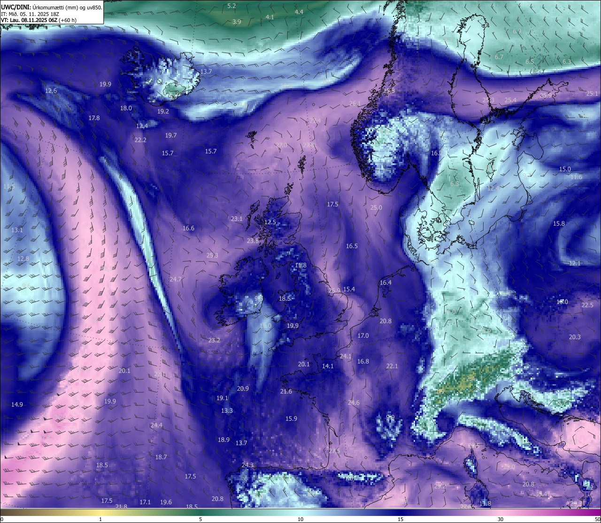Click the value "13.1" at the left edge
601x523 pixels.
17,230
